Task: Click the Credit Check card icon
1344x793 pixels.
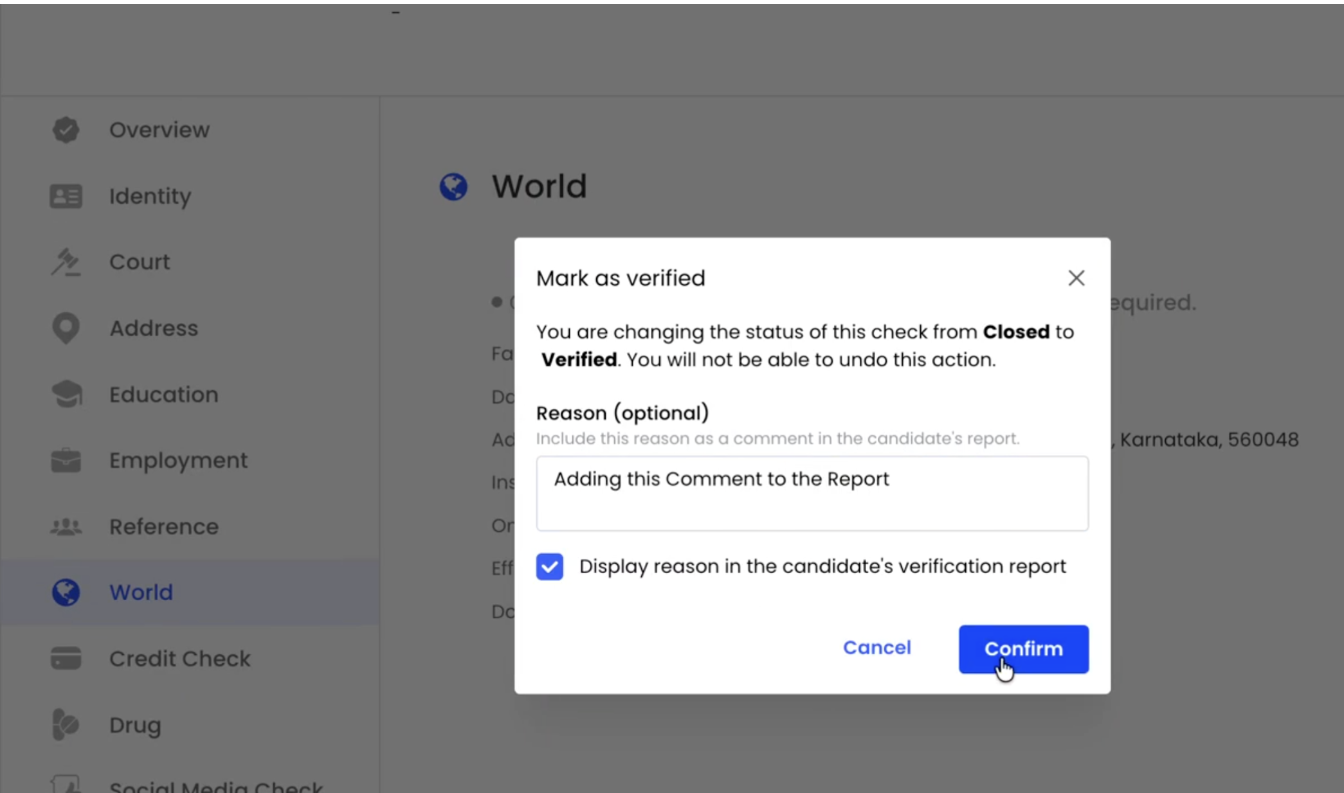Action: [66, 659]
